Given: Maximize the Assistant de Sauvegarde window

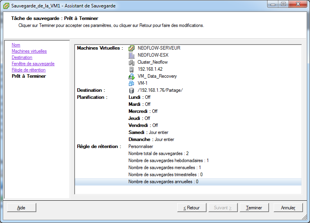Looking at the screenshot, I should pos(283,4).
